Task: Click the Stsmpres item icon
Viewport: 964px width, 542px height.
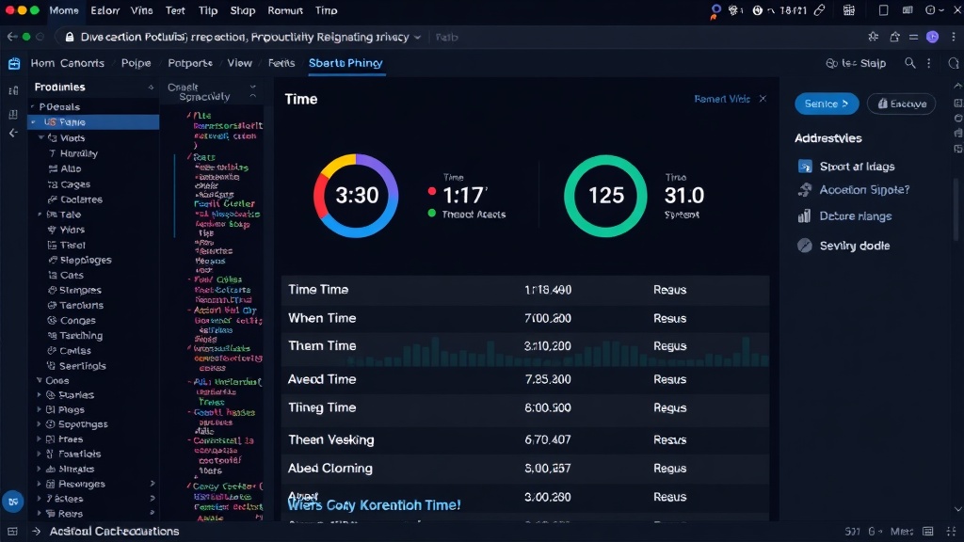Action: pos(53,290)
